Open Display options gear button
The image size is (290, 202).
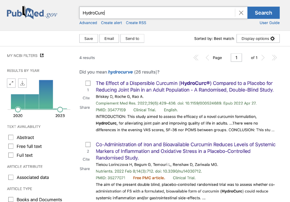(x=258, y=39)
